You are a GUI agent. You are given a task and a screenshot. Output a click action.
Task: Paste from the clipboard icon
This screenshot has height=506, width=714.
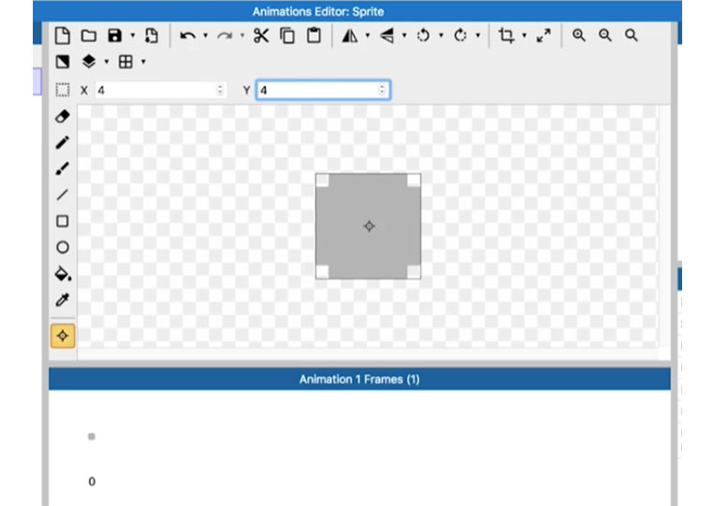[313, 36]
